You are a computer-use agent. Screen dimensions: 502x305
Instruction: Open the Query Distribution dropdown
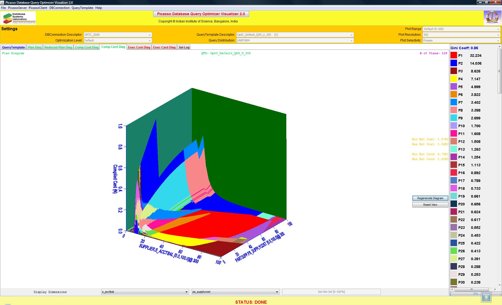[x=295, y=40]
